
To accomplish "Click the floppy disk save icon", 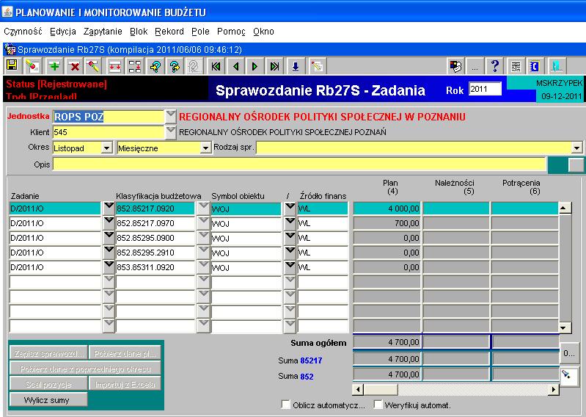I will (x=12, y=66).
